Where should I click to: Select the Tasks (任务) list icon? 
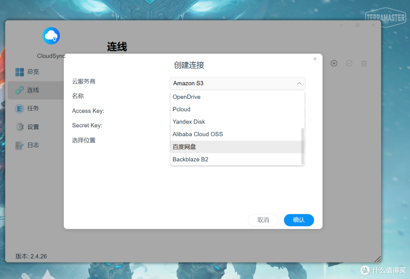pyautogui.click(x=19, y=108)
